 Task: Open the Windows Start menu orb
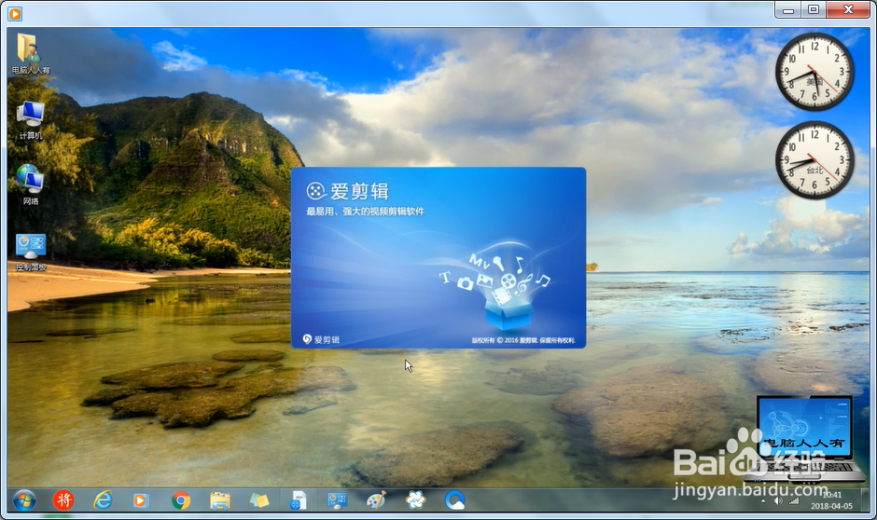pyautogui.click(x=23, y=499)
